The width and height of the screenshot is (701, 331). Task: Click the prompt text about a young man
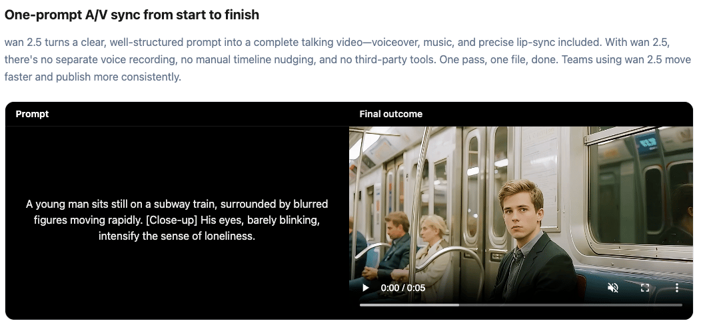click(177, 220)
